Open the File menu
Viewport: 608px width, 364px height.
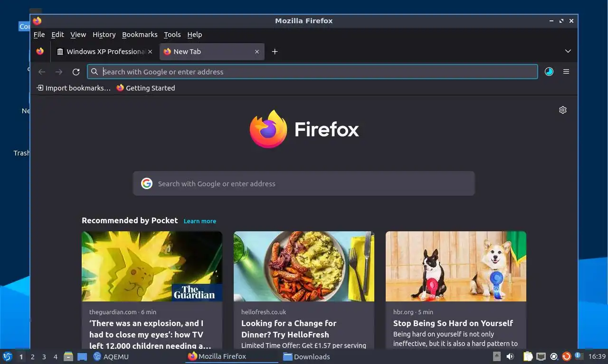point(39,35)
